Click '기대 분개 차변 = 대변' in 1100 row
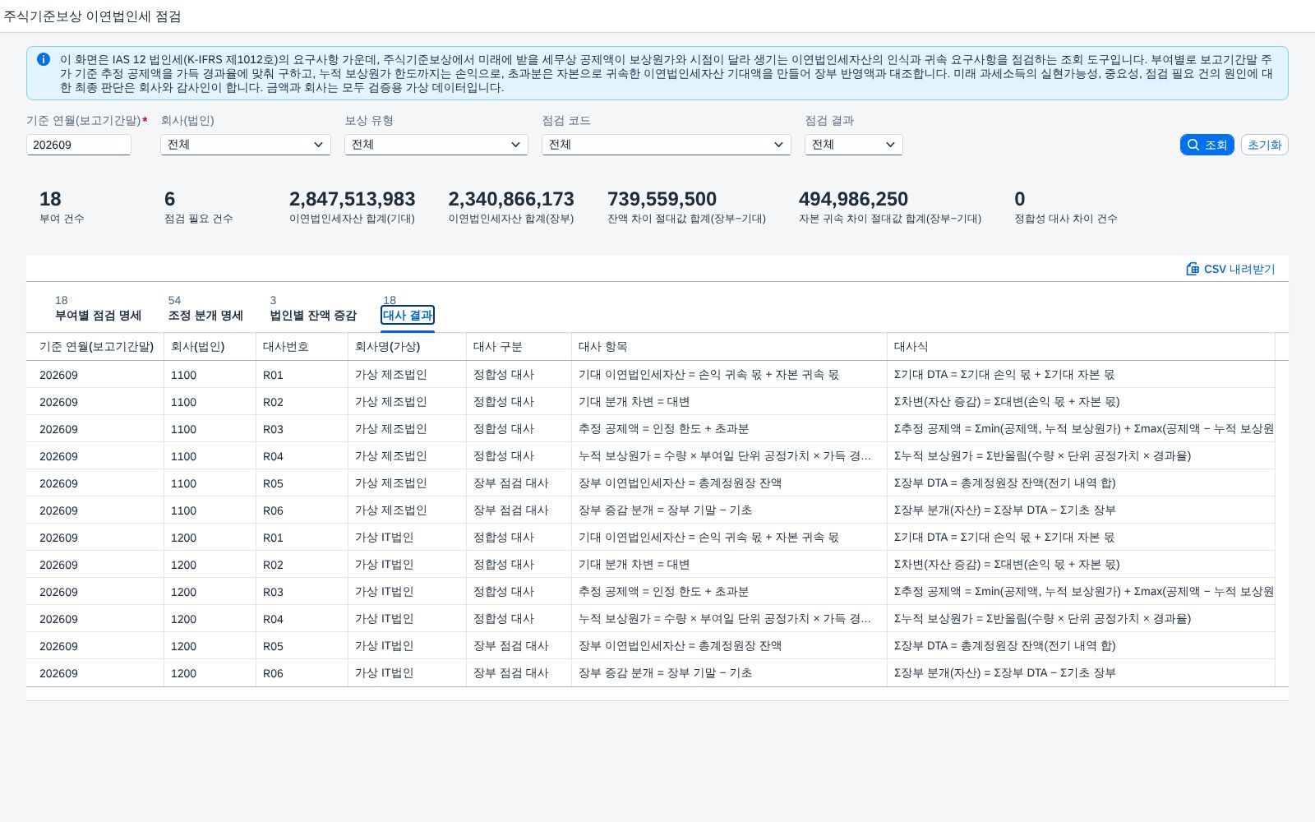 tap(634, 402)
